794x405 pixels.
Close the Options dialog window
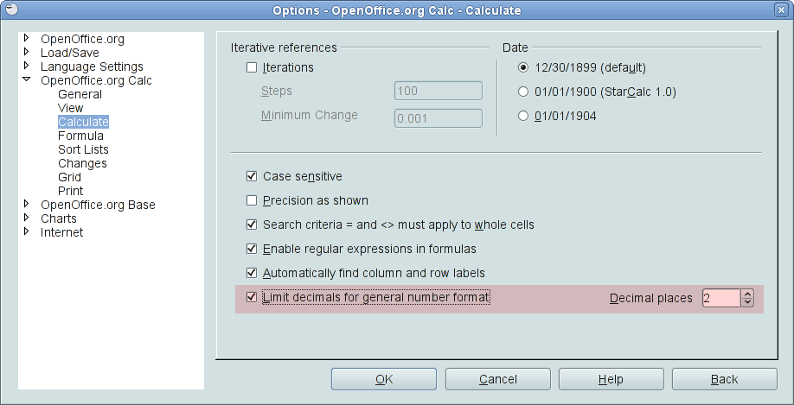783,9
